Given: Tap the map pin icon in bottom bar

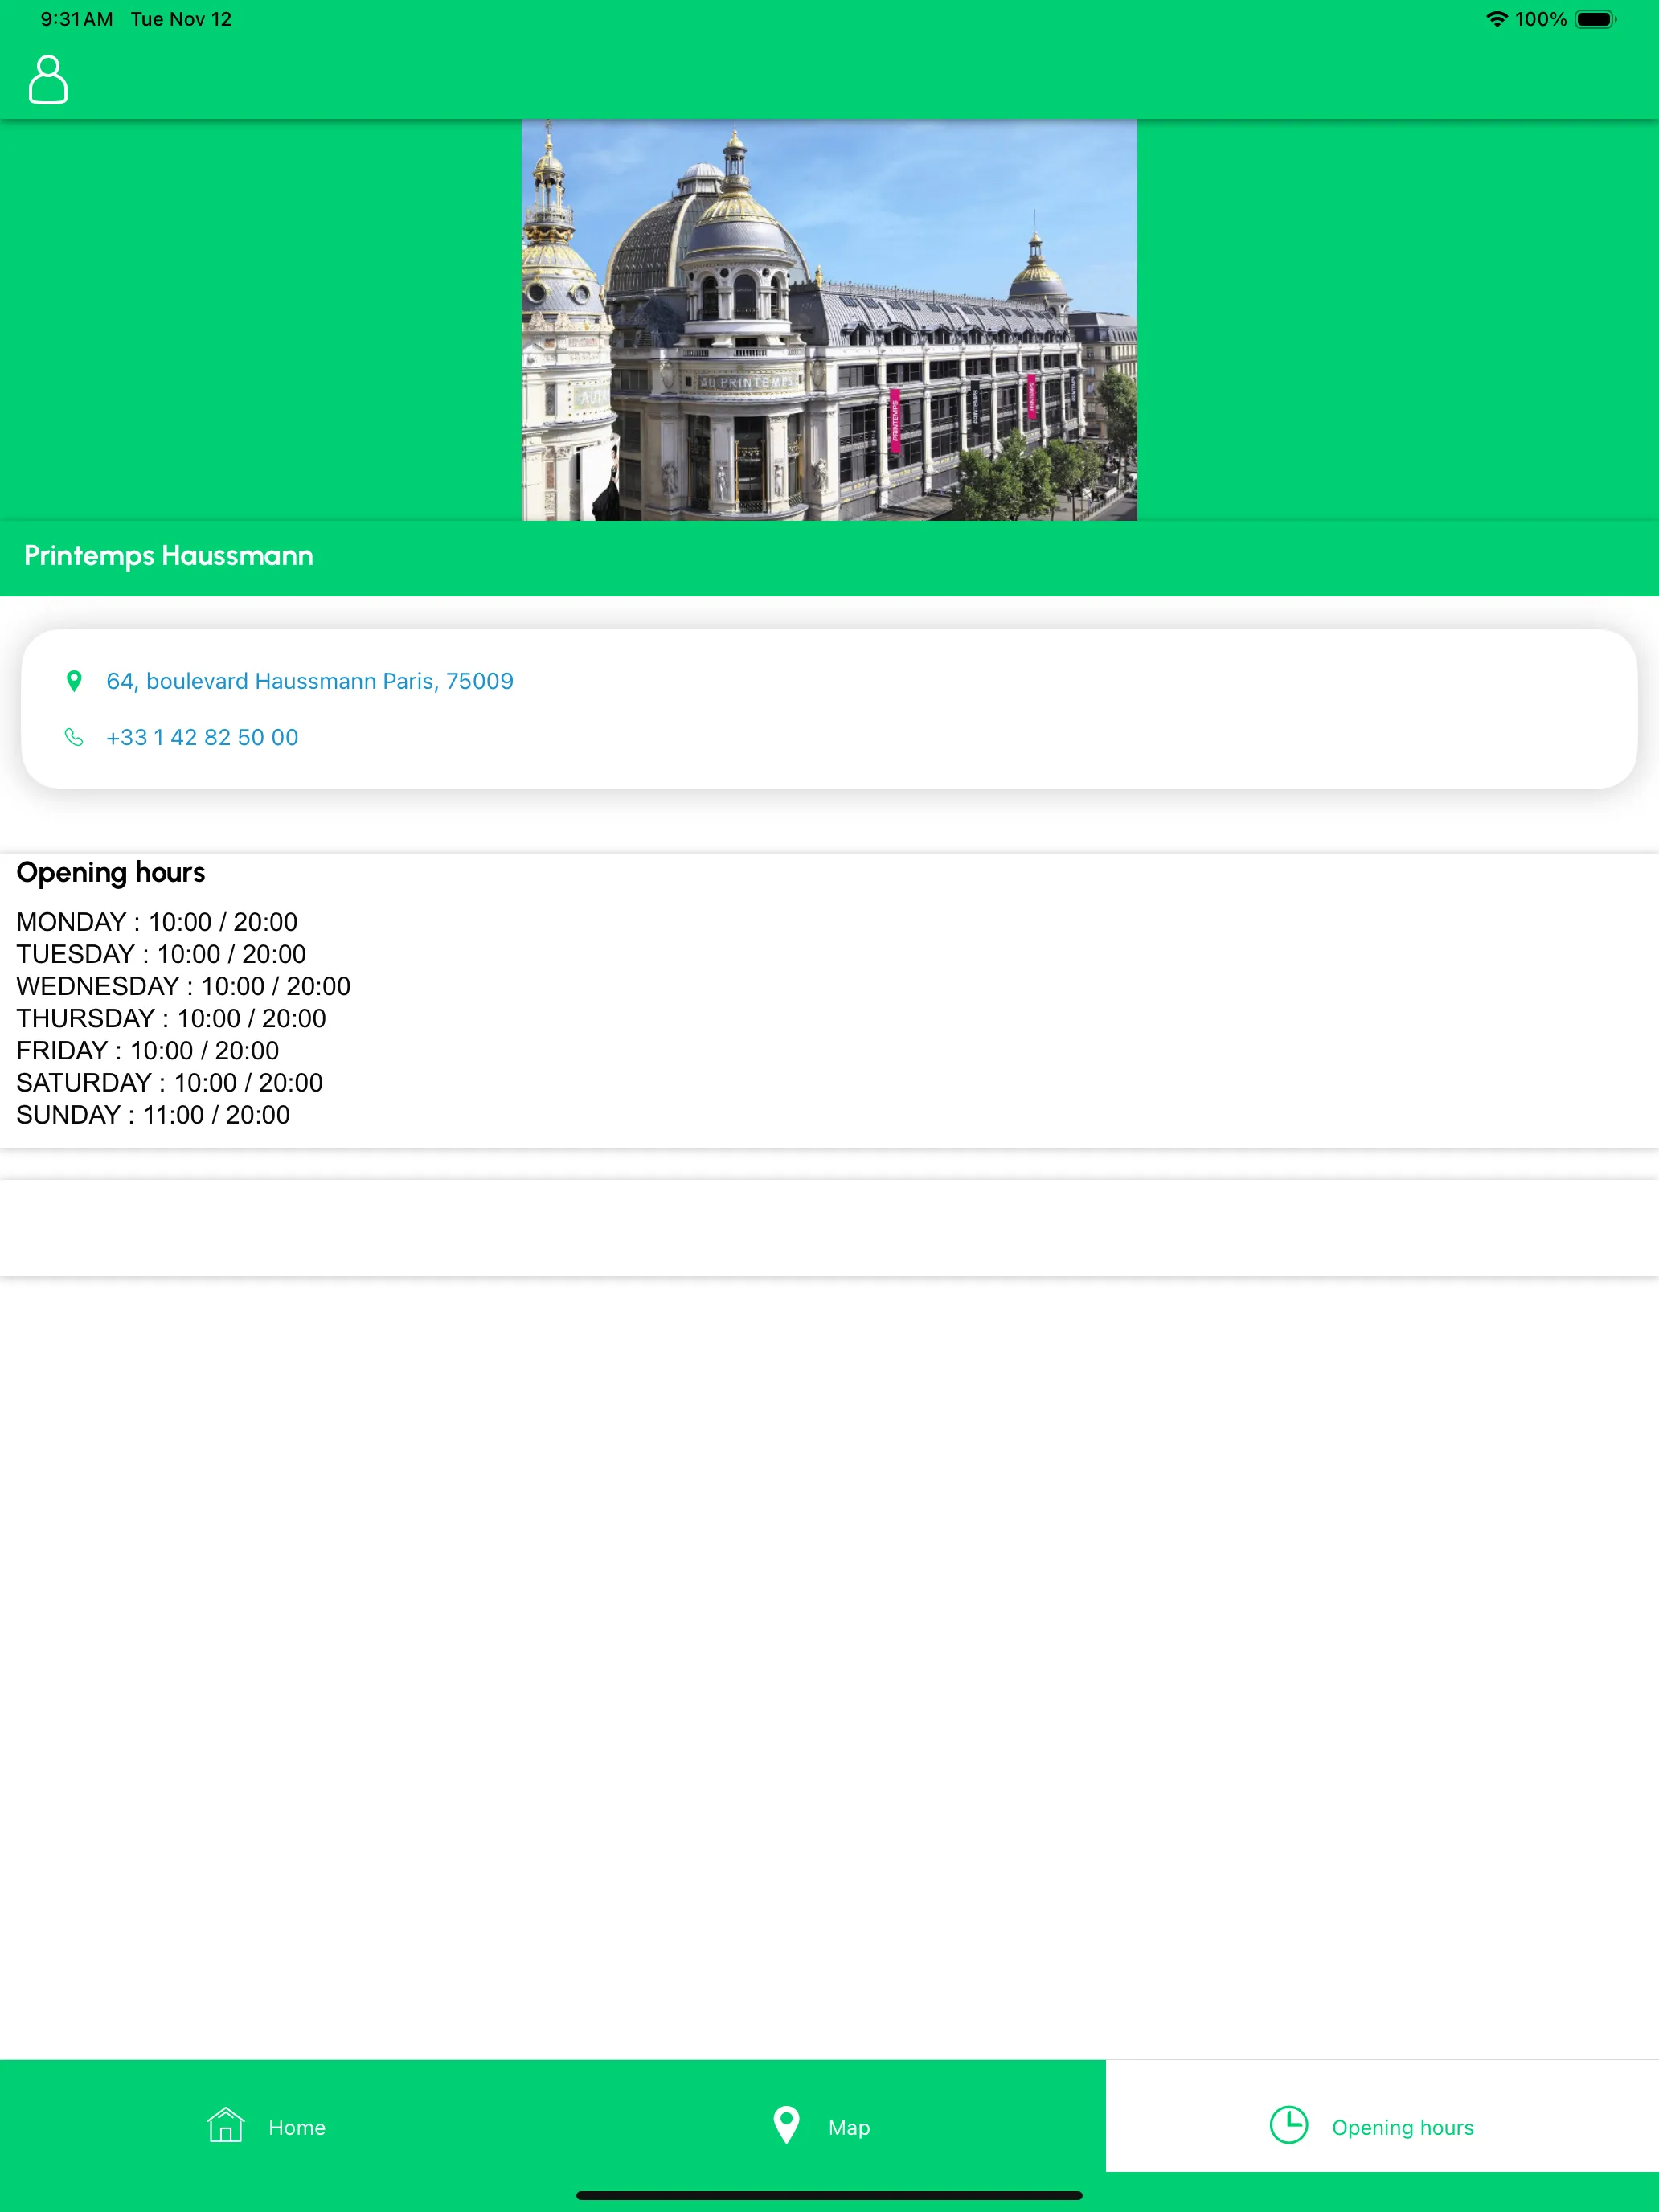Looking at the screenshot, I should pyautogui.click(x=787, y=2126).
